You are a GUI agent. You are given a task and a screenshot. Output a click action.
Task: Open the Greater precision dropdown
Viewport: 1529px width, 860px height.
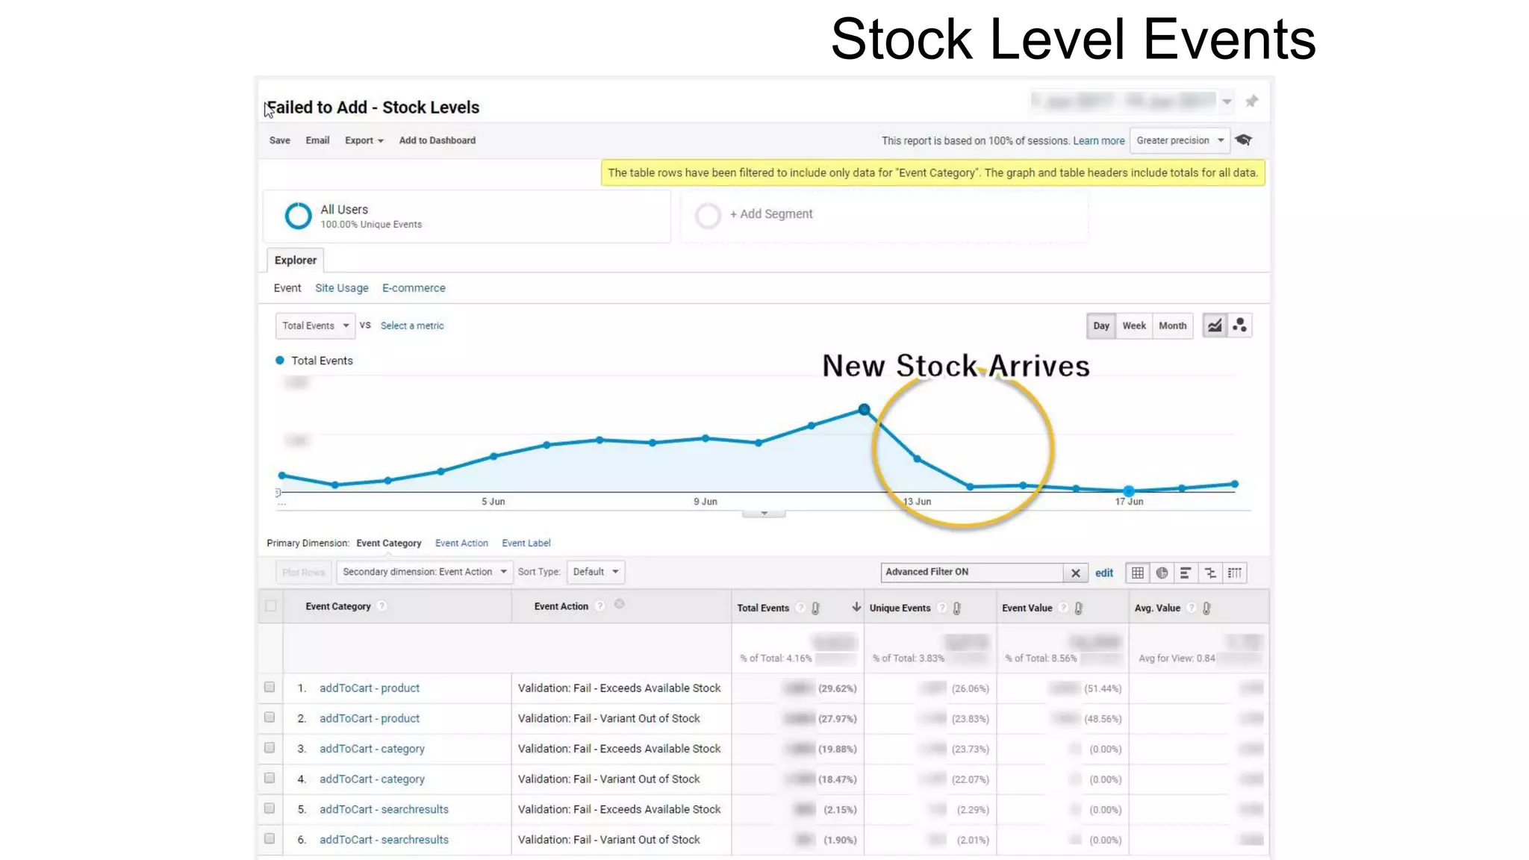(1180, 140)
